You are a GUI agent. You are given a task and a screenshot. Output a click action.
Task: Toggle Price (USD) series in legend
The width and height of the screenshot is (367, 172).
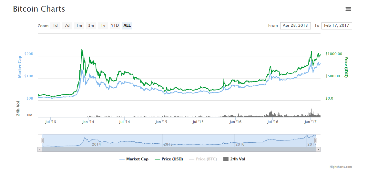(169, 159)
